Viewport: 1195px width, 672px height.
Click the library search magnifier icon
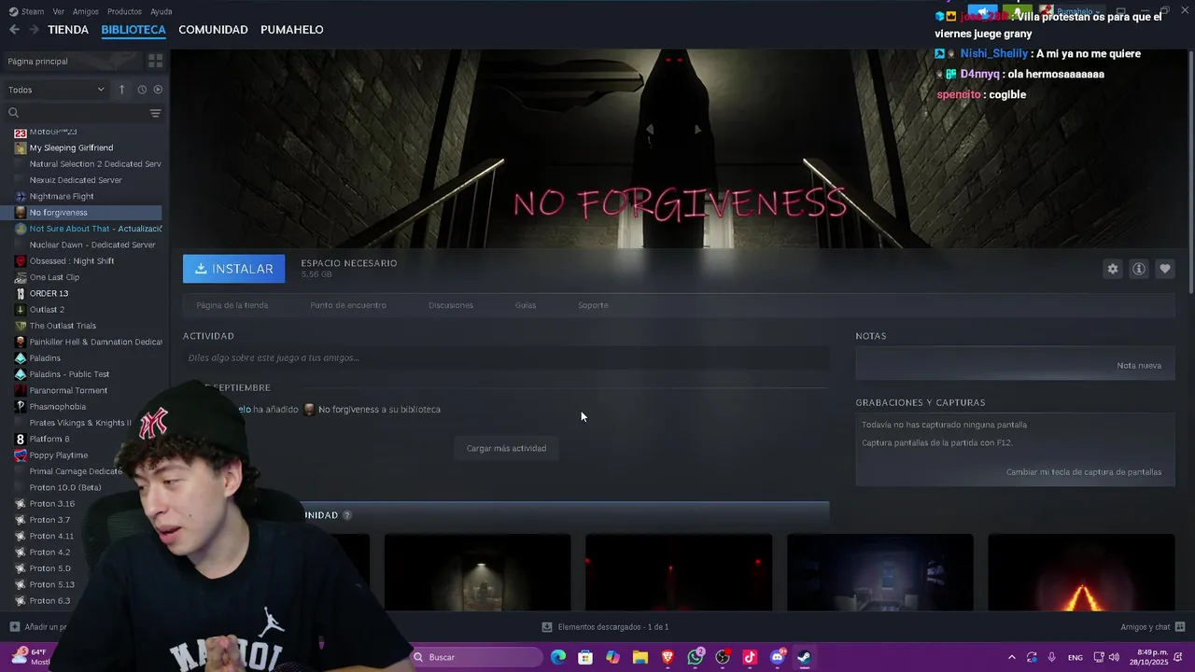13,113
